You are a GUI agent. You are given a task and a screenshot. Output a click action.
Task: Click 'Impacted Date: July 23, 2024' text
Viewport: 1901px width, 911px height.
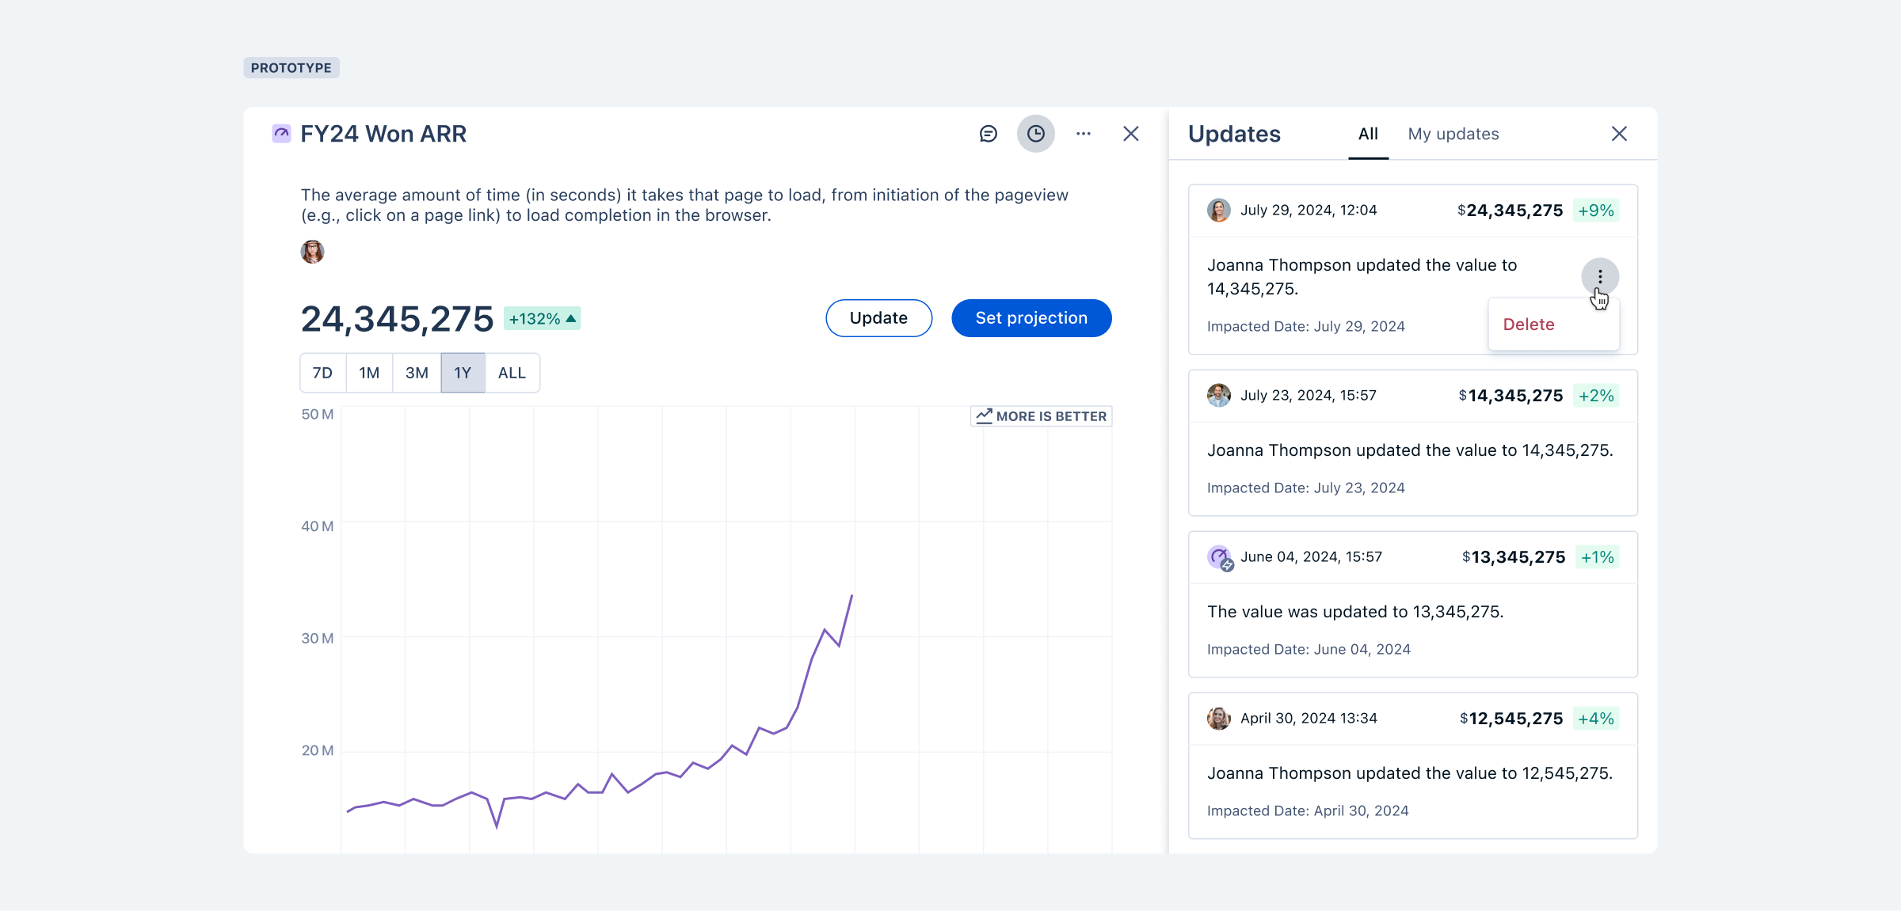[1306, 488]
